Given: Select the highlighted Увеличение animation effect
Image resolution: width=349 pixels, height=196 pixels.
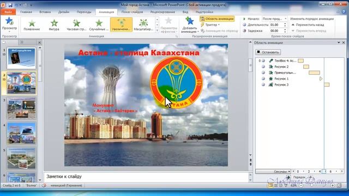Looking at the screenshot, I should (x=121, y=25).
